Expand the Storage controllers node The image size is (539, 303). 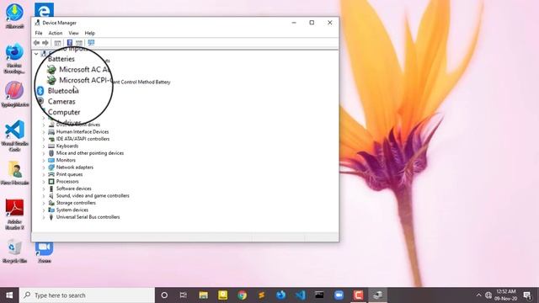(44, 203)
